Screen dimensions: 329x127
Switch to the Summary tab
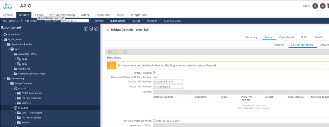[251, 37]
